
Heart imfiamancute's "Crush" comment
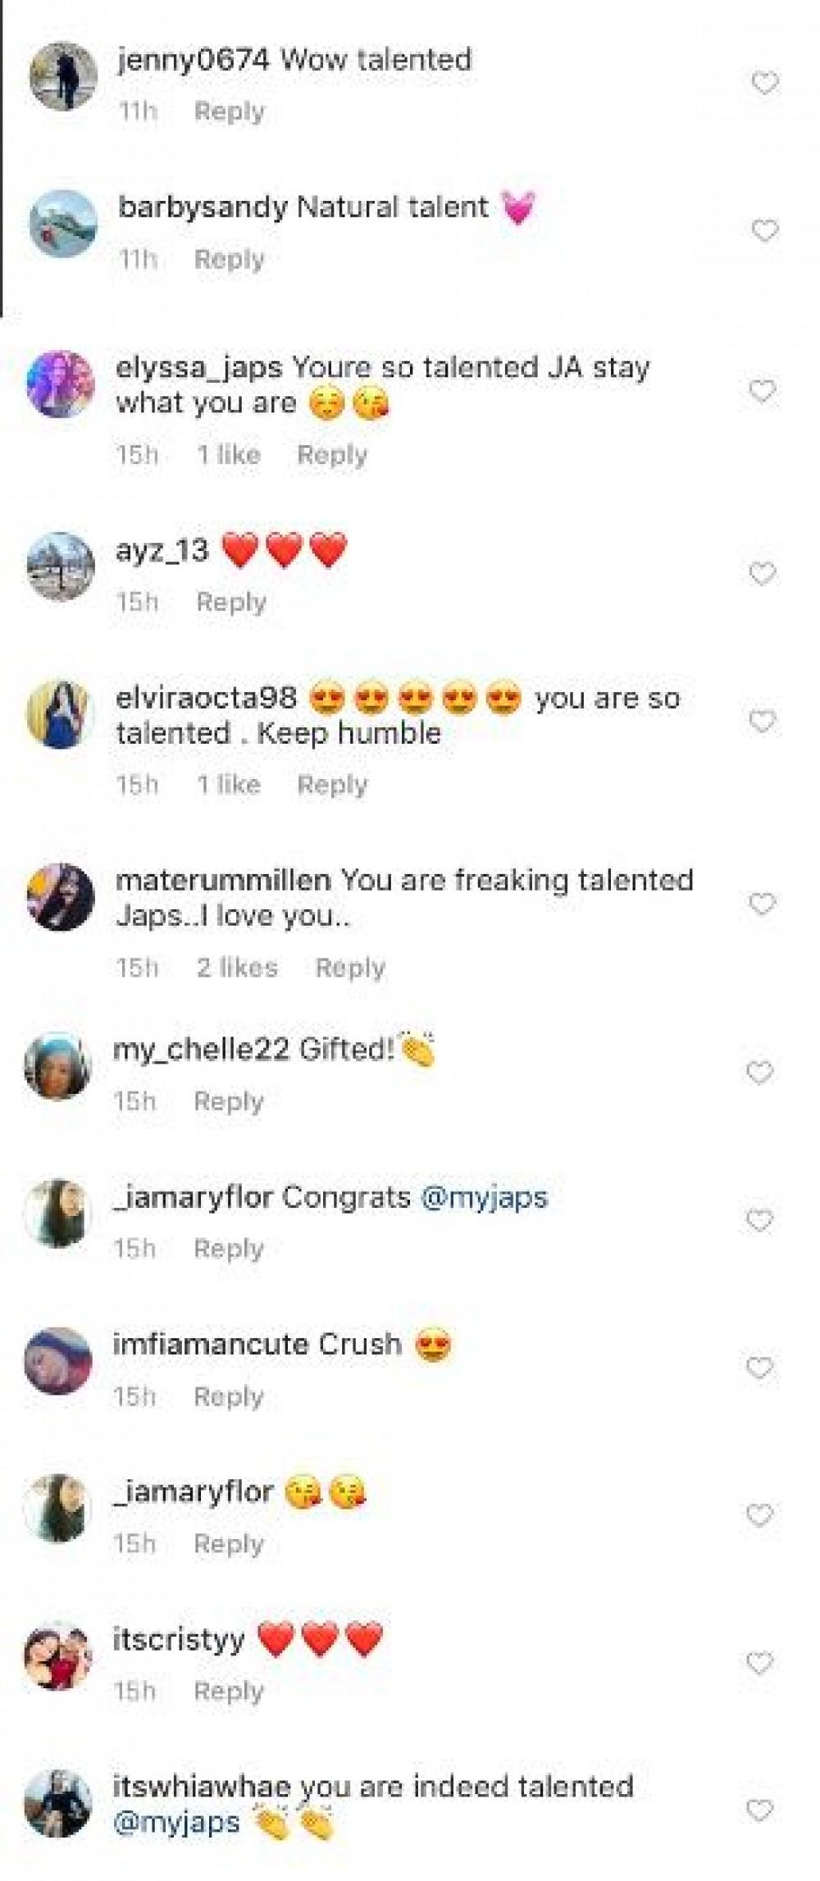(760, 1368)
